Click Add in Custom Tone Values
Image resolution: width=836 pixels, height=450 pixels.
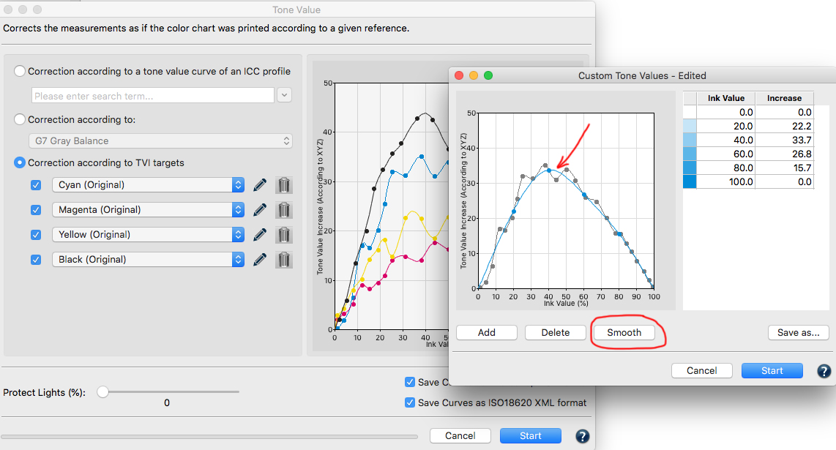click(486, 333)
